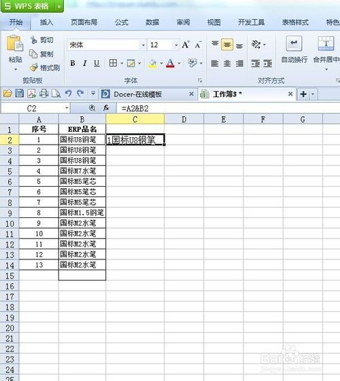The width and height of the screenshot is (340, 381).
Task: Click the 序号 header cell
Action: tap(39, 129)
